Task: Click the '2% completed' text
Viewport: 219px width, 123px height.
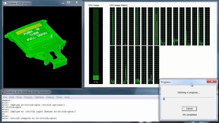Action: (189, 115)
